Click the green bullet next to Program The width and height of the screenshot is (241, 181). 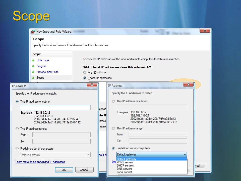(33, 66)
